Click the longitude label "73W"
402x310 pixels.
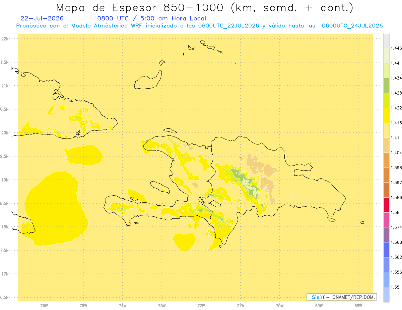point(162,305)
